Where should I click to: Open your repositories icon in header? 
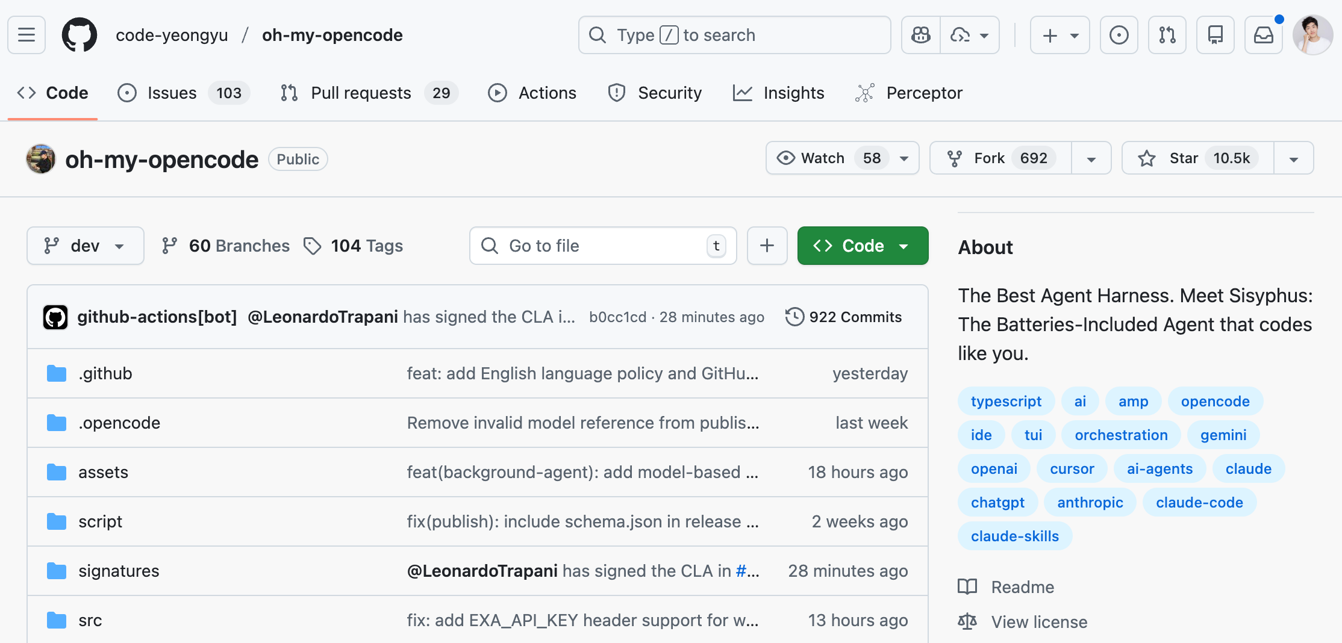tap(1215, 35)
